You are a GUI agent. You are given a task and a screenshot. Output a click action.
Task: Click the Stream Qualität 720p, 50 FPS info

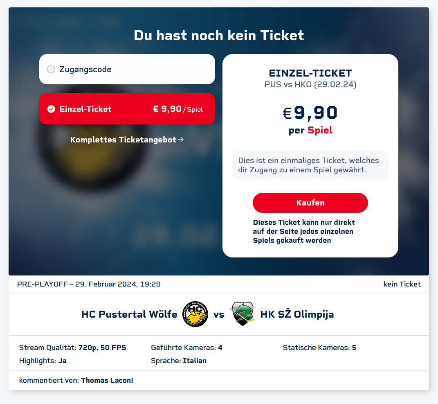[x=72, y=348]
